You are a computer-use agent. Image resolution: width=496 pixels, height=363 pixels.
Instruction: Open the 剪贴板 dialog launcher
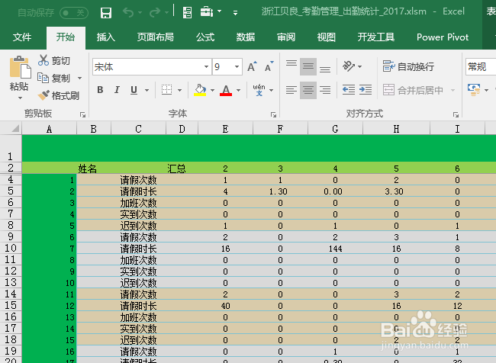click(82, 115)
